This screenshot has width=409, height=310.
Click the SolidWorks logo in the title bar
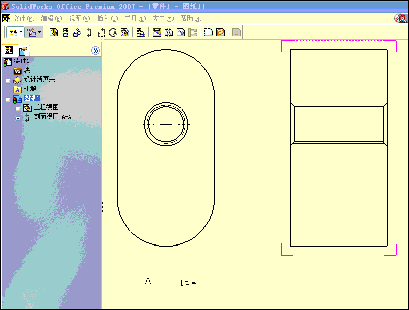(x=5, y=6)
